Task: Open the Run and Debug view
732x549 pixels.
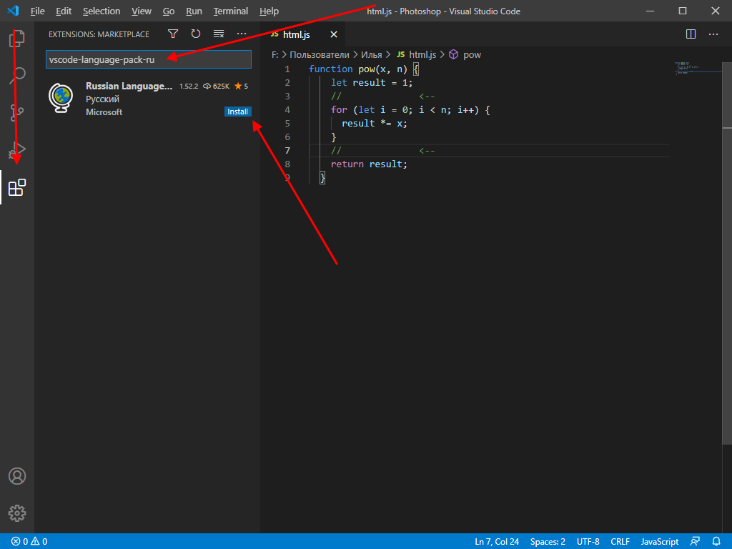Action: (x=16, y=151)
